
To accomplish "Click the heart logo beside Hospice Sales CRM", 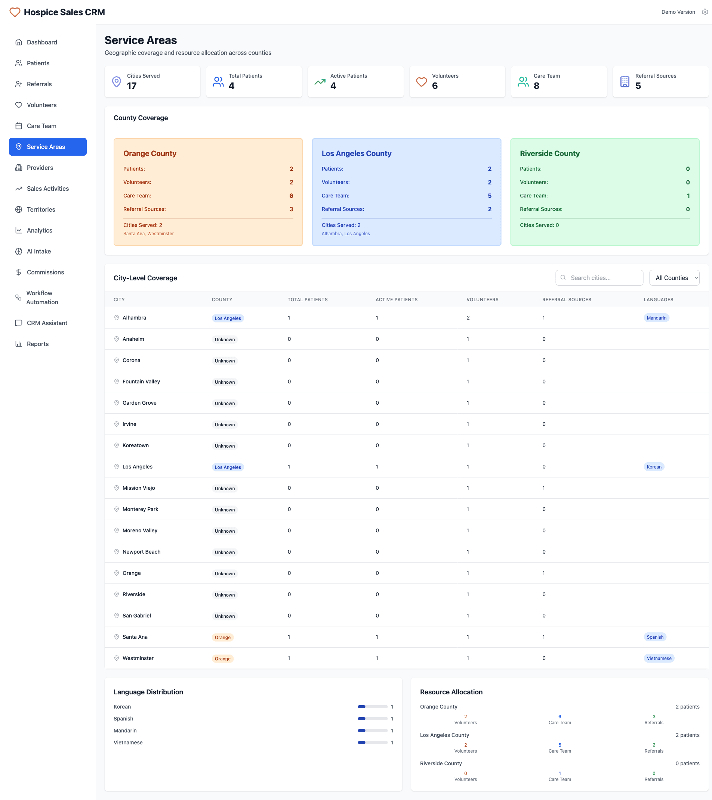I will (15, 12).
